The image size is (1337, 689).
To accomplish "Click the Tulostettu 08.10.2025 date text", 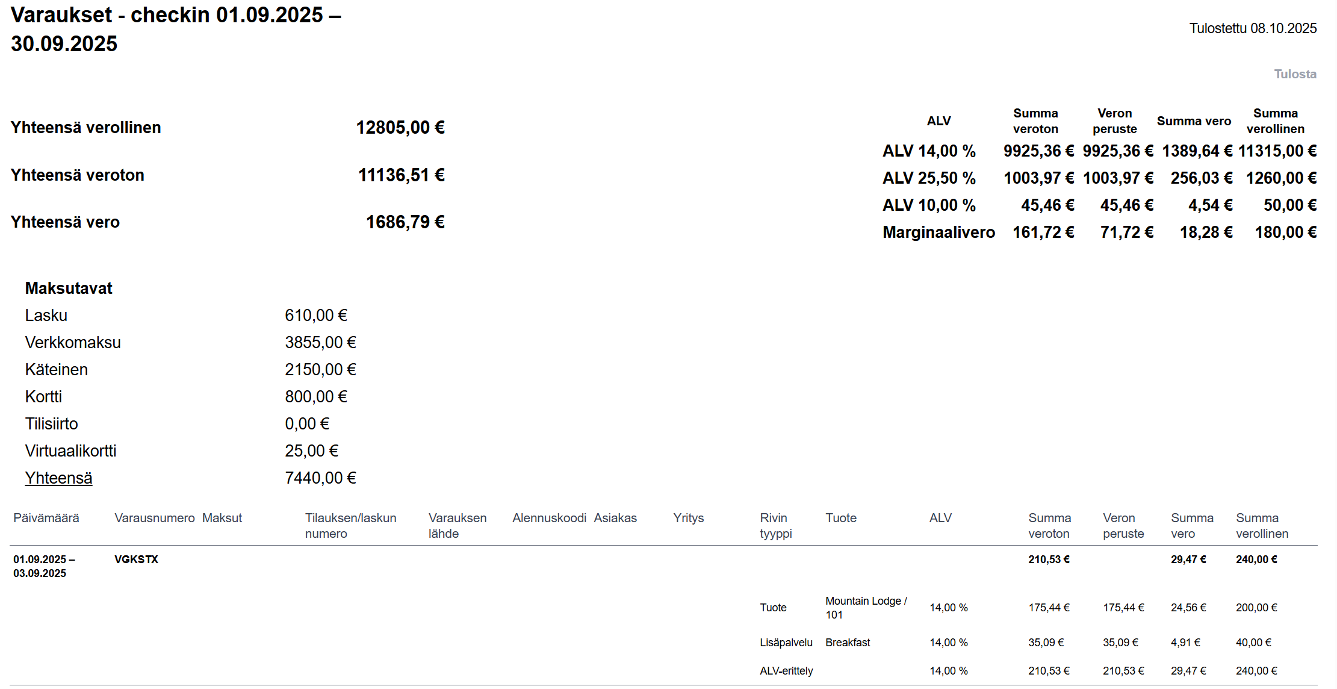I will click(x=1252, y=28).
